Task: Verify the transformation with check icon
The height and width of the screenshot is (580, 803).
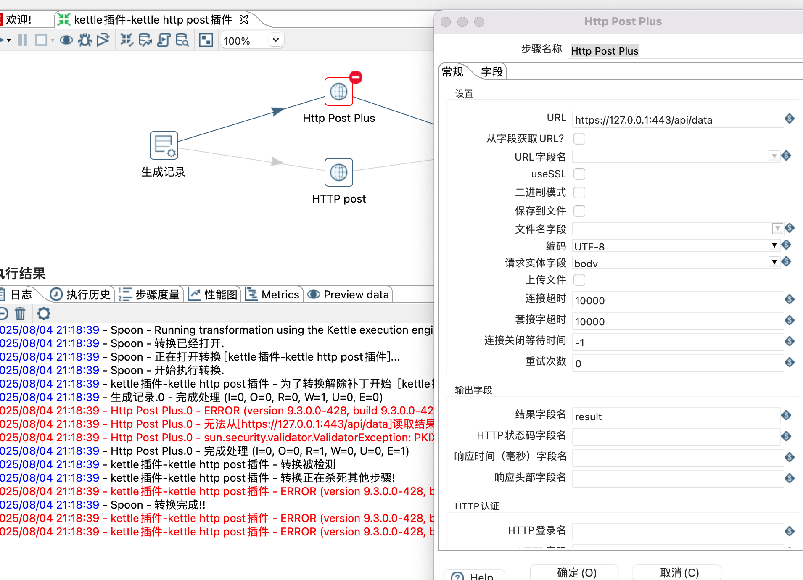Action: coord(127,40)
